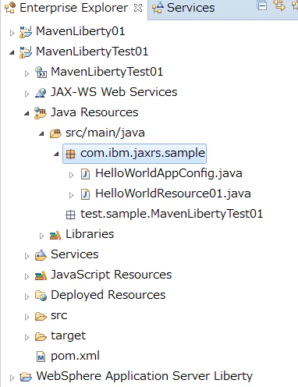The image size is (298, 387).
Task: Click the Libraries books icon
Action: [x=55, y=235]
